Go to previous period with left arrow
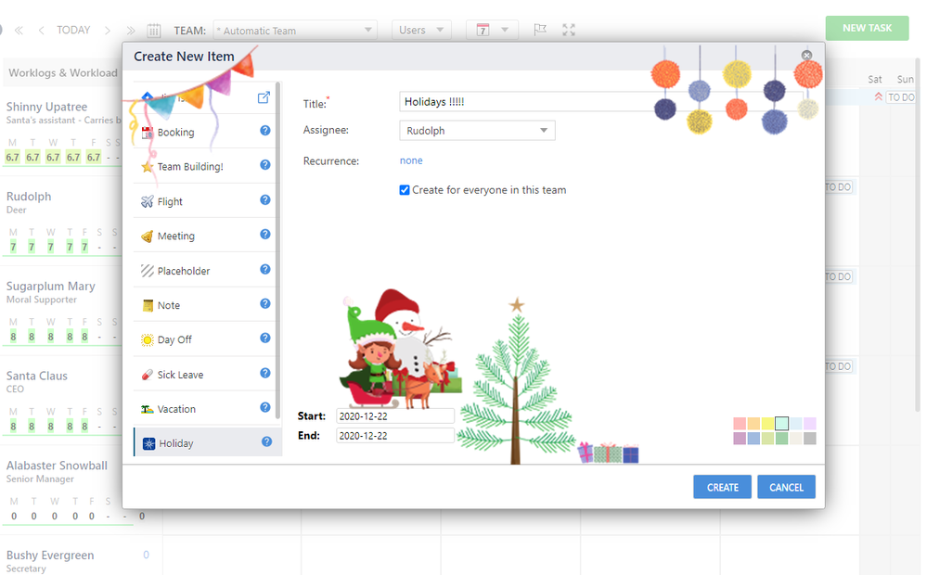This screenshot has height=575, width=927. (41, 30)
